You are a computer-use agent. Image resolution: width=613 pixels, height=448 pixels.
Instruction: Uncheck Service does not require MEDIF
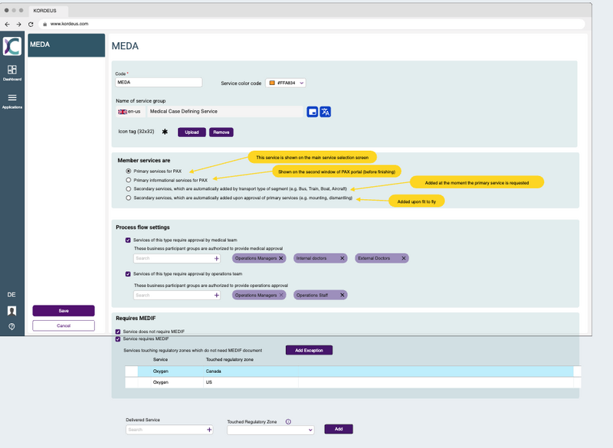118,332
